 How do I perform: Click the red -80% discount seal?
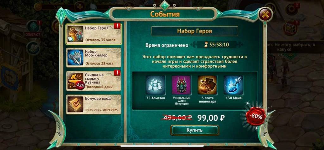tap(256, 116)
